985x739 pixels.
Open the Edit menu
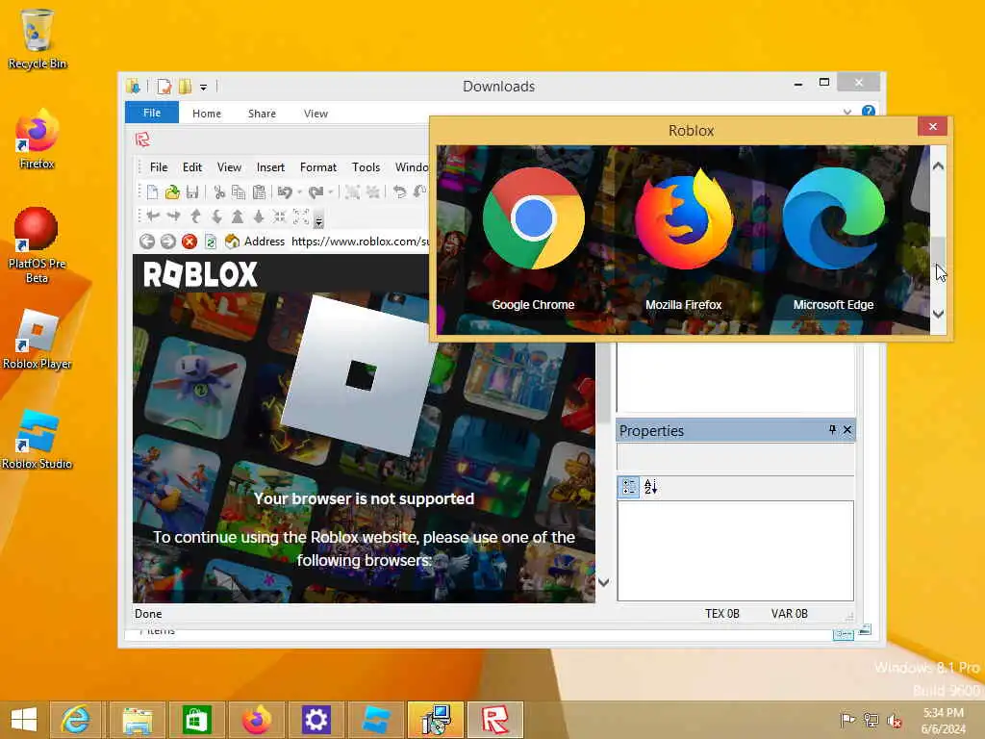192,167
